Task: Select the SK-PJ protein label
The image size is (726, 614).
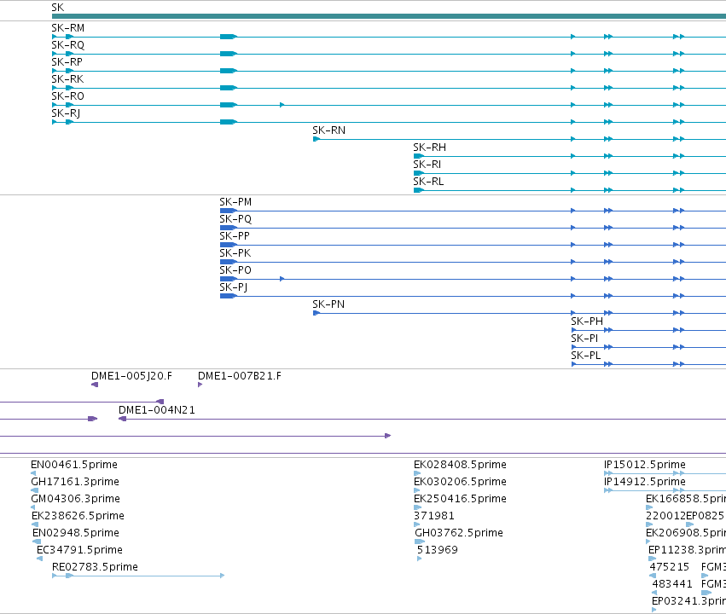Action: pyautogui.click(x=234, y=288)
